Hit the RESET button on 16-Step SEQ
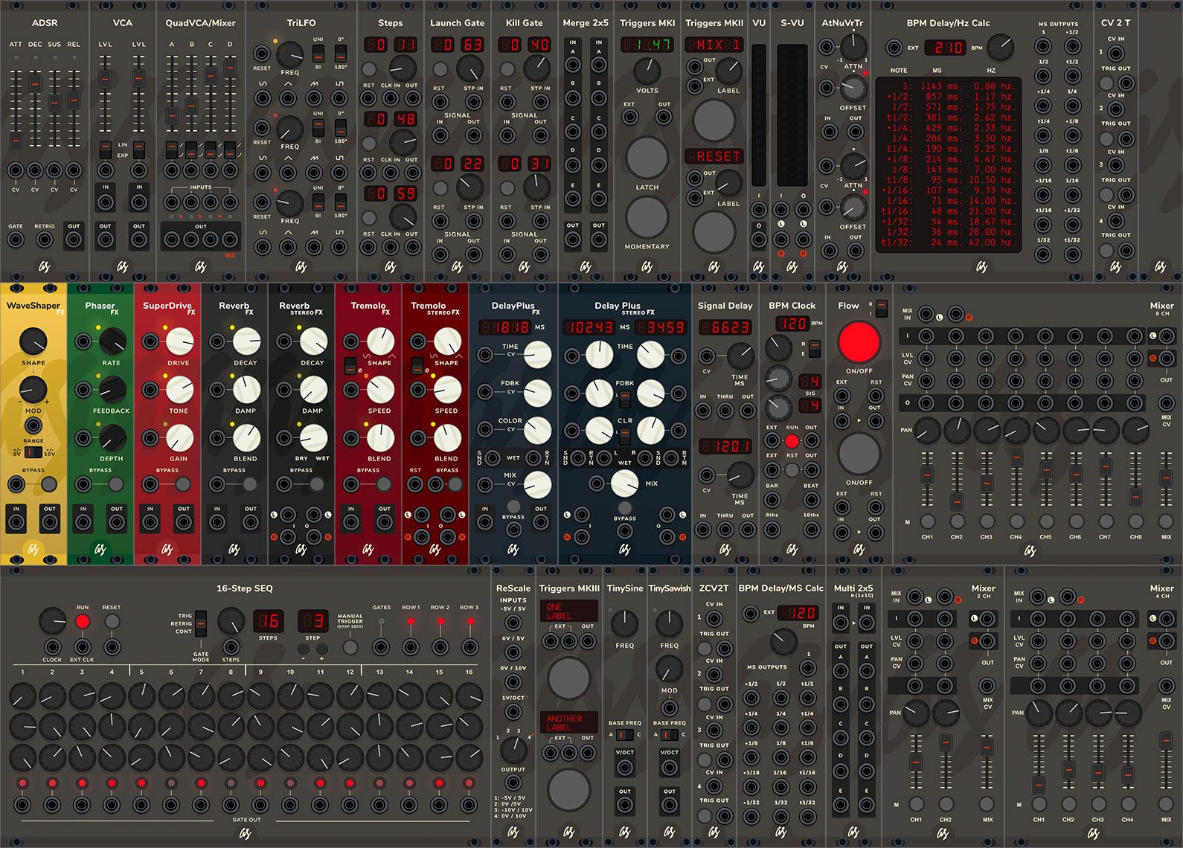Image resolution: width=1183 pixels, height=848 pixels. point(112,621)
